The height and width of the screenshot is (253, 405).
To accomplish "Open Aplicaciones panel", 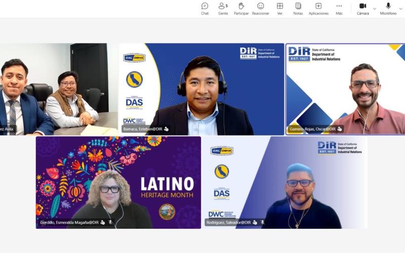I will click(318, 9).
